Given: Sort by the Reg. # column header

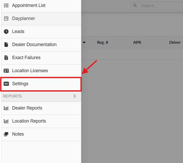Looking at the screenshot, I should [x=103, y=42].
